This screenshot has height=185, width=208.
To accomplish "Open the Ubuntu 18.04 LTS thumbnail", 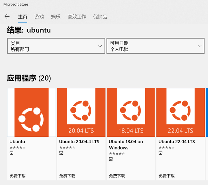I will tap(131, 112).
